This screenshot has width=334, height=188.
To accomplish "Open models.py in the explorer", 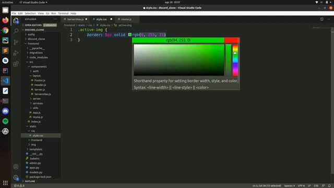I will (x=36, y=172).
